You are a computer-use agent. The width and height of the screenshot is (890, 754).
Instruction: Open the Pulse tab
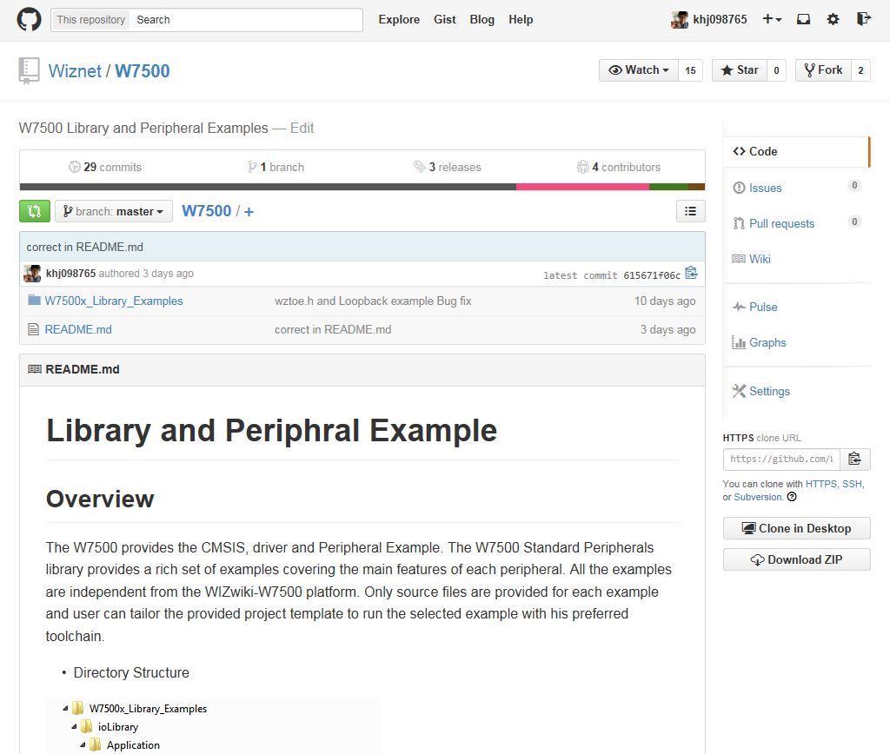763,307
